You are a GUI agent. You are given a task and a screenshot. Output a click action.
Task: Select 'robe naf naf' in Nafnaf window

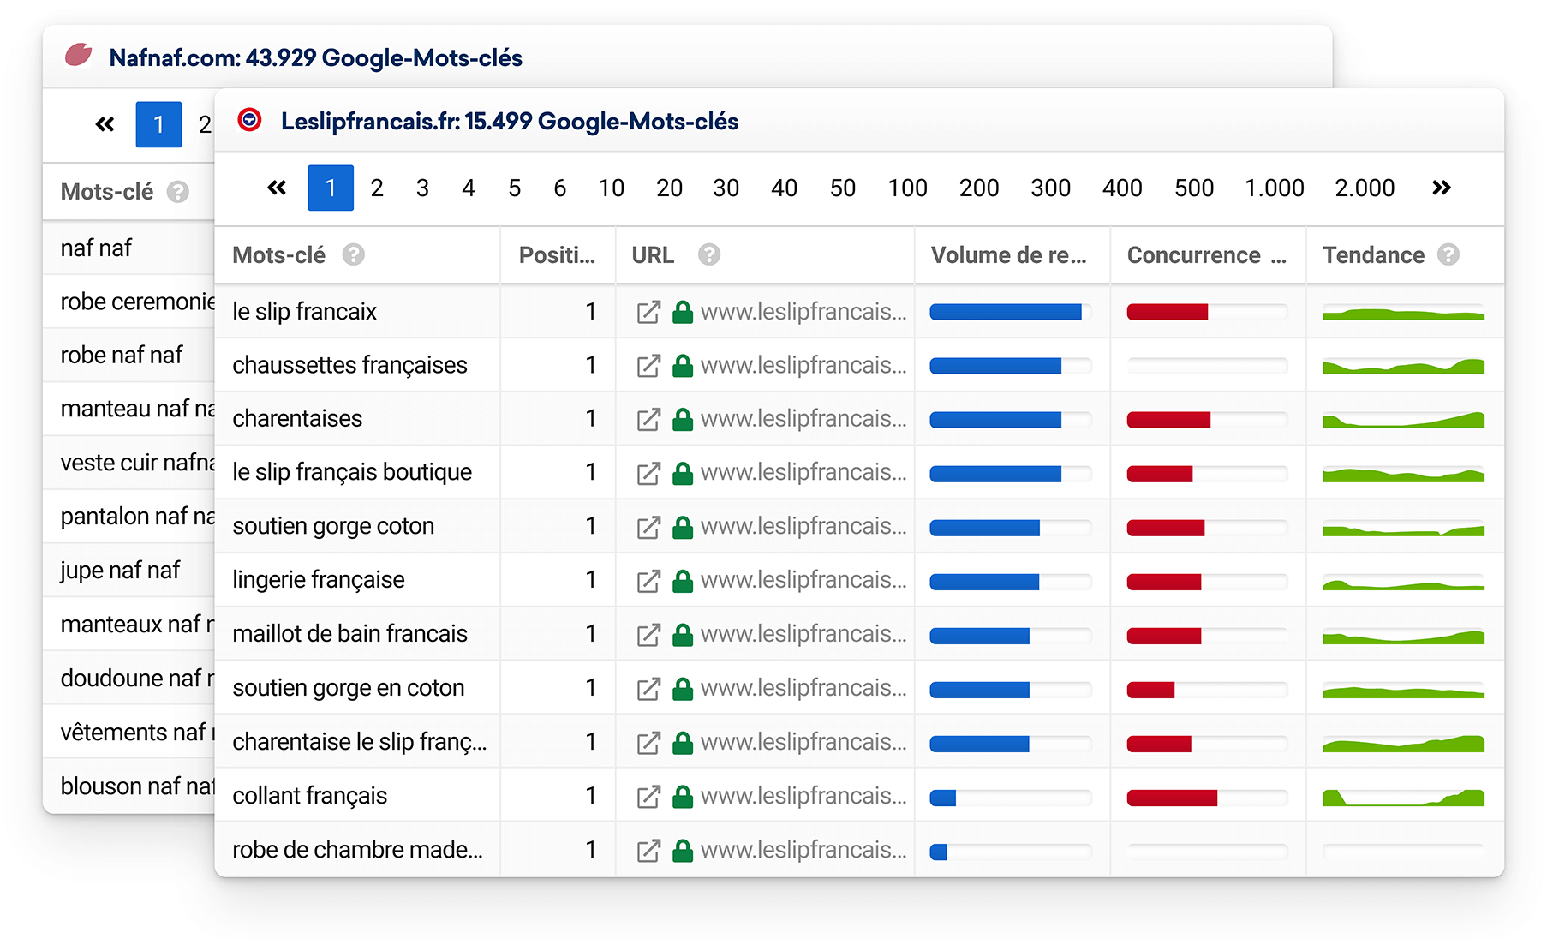(122, 356)
